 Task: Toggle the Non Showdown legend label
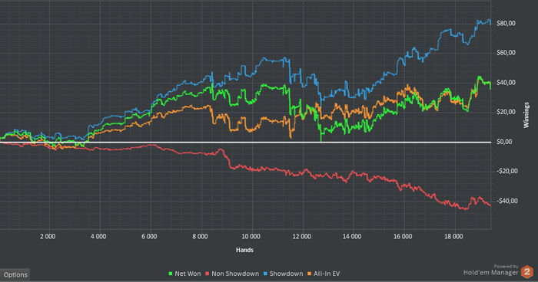point(235,274)
